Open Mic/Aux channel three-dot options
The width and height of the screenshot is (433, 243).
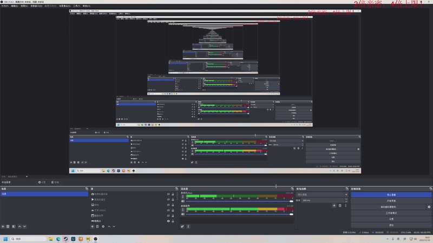pos(182,197)
